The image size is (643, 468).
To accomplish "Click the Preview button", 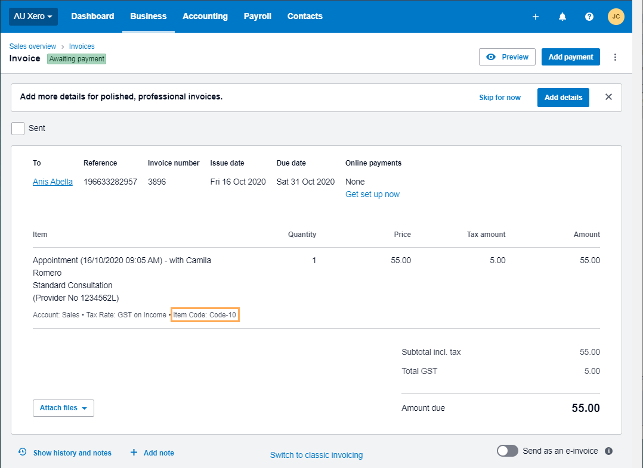I will (507, 57).
